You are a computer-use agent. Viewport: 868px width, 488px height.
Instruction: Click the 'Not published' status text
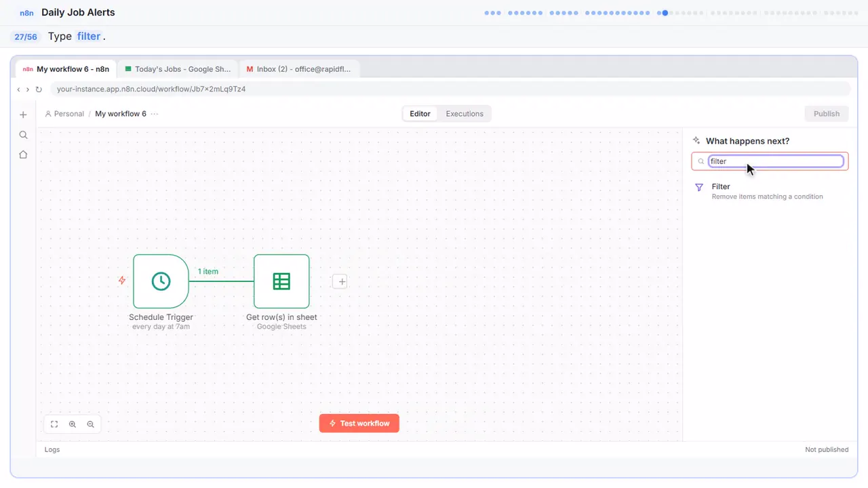827,449
